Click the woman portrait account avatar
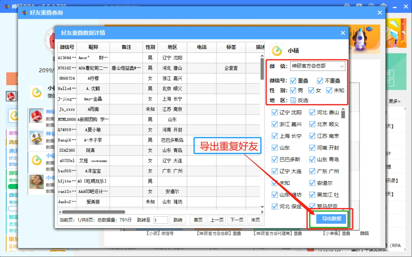This screenshot has width=412, height=257. 36,182
